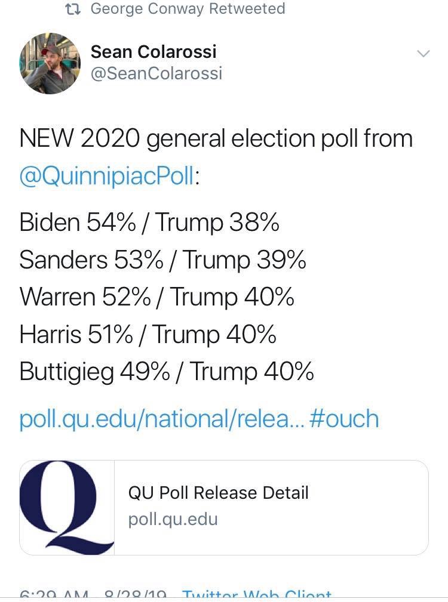Open the QU Poll Release Detail card title
Viewport: 448px width, 602px height.
pyautogui.click(x=218, y=493)
